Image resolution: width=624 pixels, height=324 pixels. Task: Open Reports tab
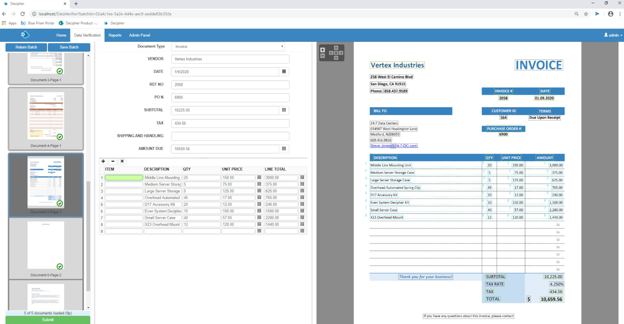pos(115,35)
